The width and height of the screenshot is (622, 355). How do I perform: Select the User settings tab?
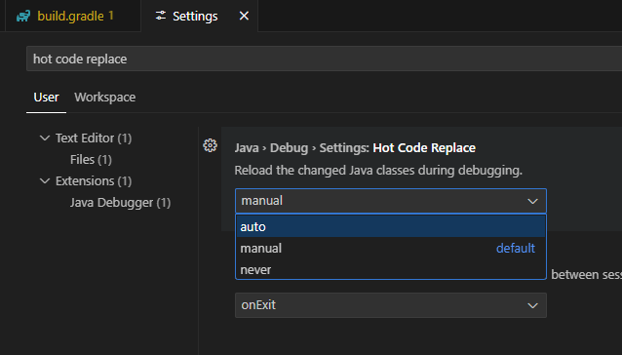click(x=46, y=98)
